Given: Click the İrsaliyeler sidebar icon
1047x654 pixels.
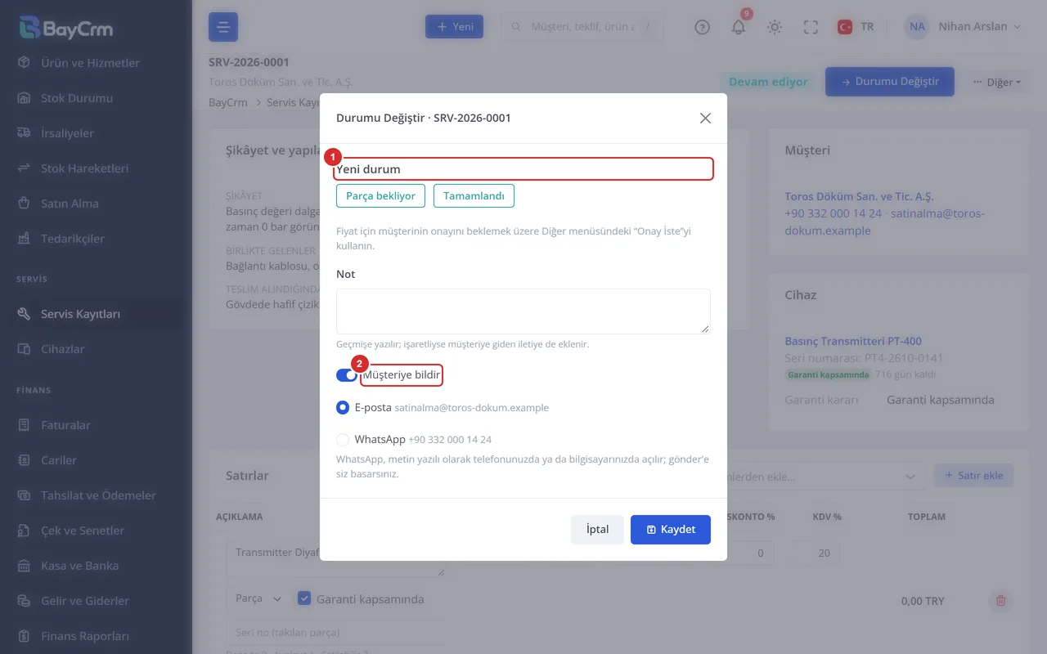Looking at the screenshot, I should tap(25, 133).
